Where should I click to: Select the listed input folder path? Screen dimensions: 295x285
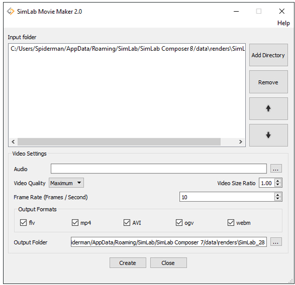click(127, 49)
